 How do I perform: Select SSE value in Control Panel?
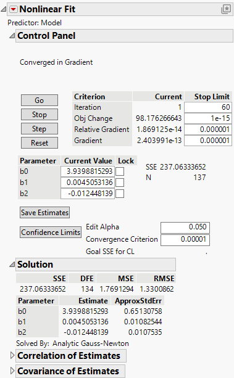183,167
